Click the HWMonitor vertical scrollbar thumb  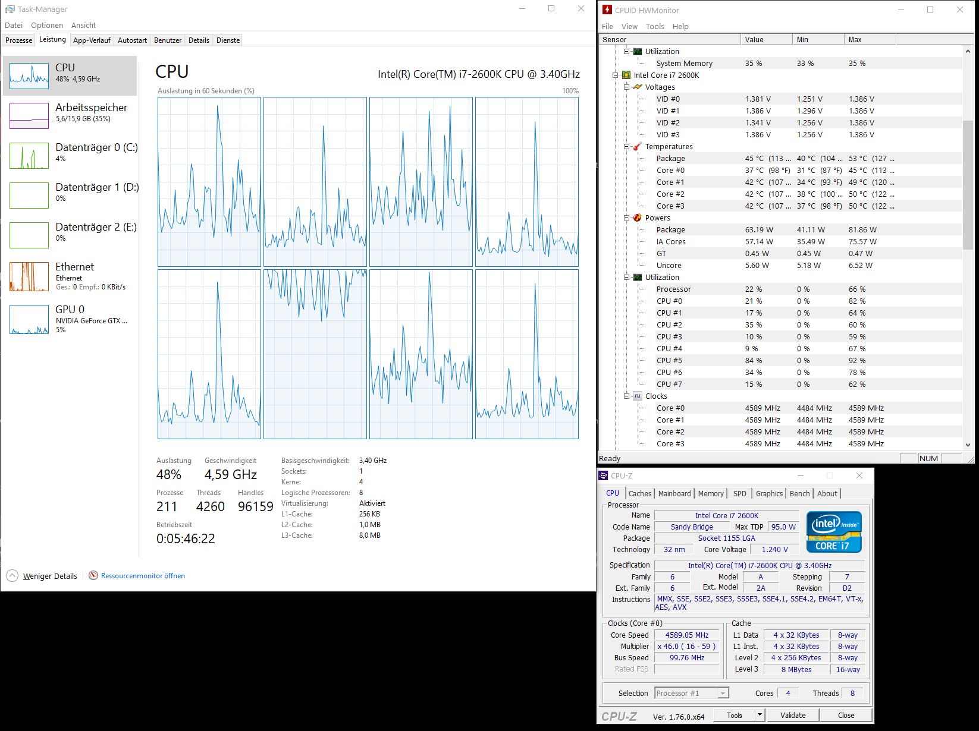point(968,184)
